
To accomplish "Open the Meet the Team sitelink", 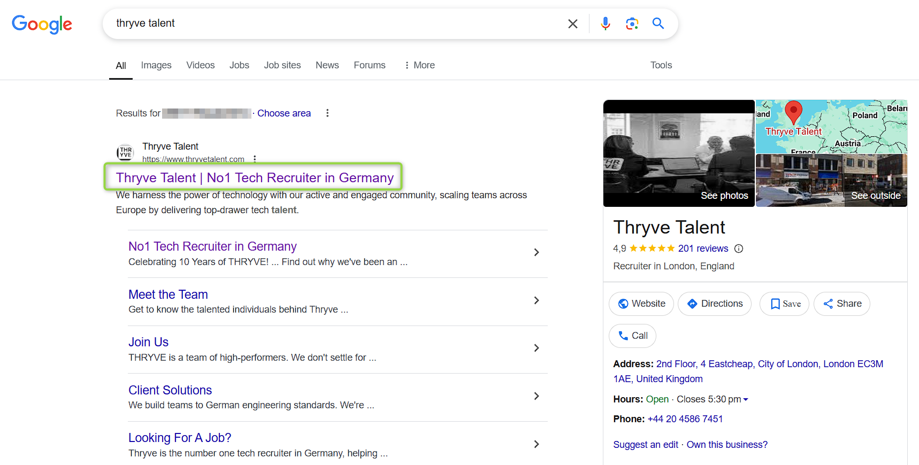I will [x=168, y=294].
